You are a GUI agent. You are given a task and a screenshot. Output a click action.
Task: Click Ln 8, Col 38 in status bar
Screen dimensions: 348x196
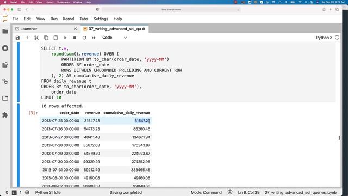[248, 192]
